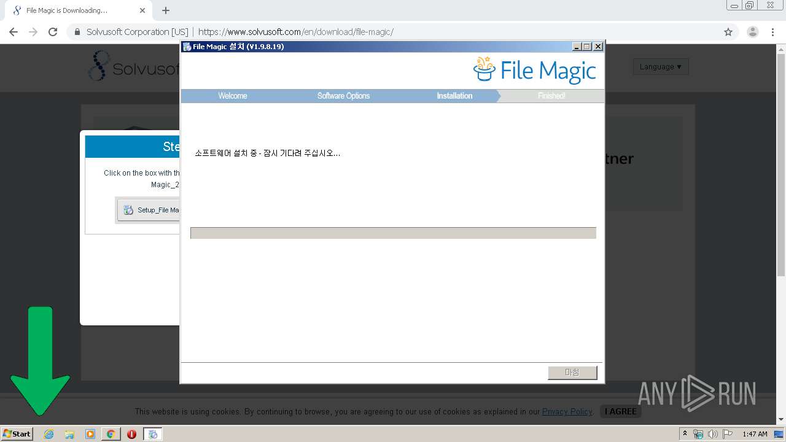
Task: Go forward in Chrome browser
Action: pos(33,32)
